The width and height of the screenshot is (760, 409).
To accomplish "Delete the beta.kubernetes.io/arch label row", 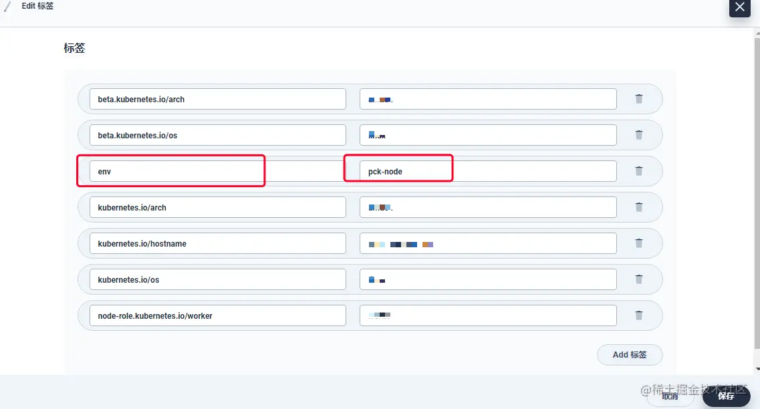I will click(x=639, y=99).
